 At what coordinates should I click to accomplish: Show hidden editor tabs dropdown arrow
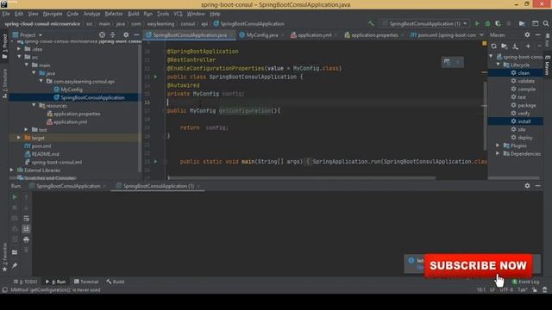click(481, 34)
